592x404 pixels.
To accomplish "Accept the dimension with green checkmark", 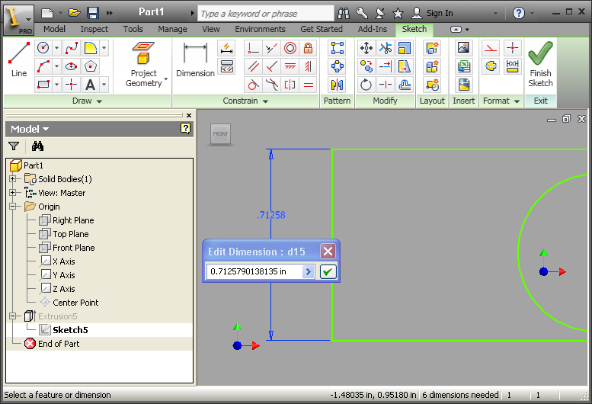I will [328, 271].
